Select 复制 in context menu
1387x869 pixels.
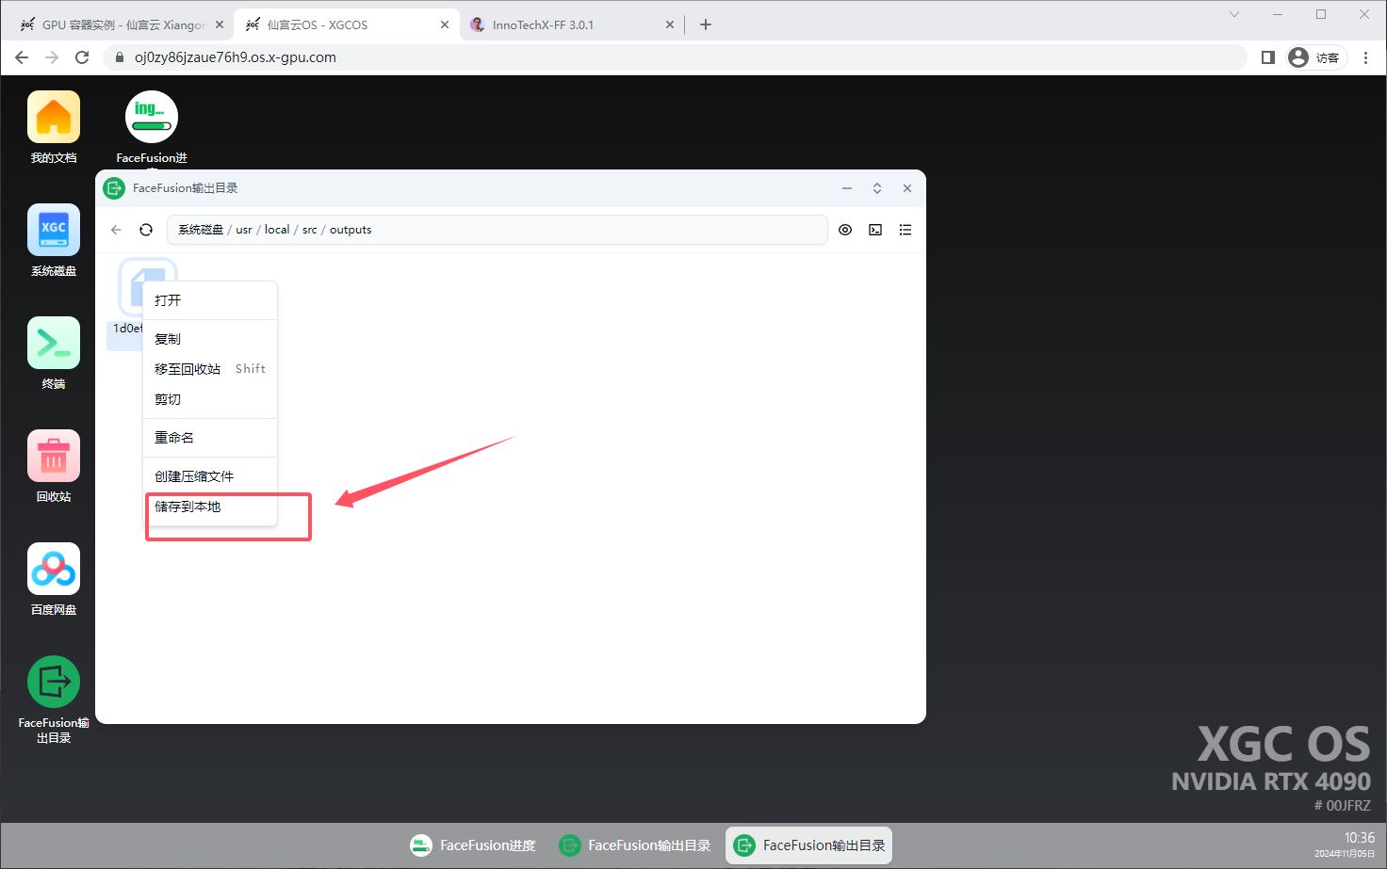tap(210, 339)
